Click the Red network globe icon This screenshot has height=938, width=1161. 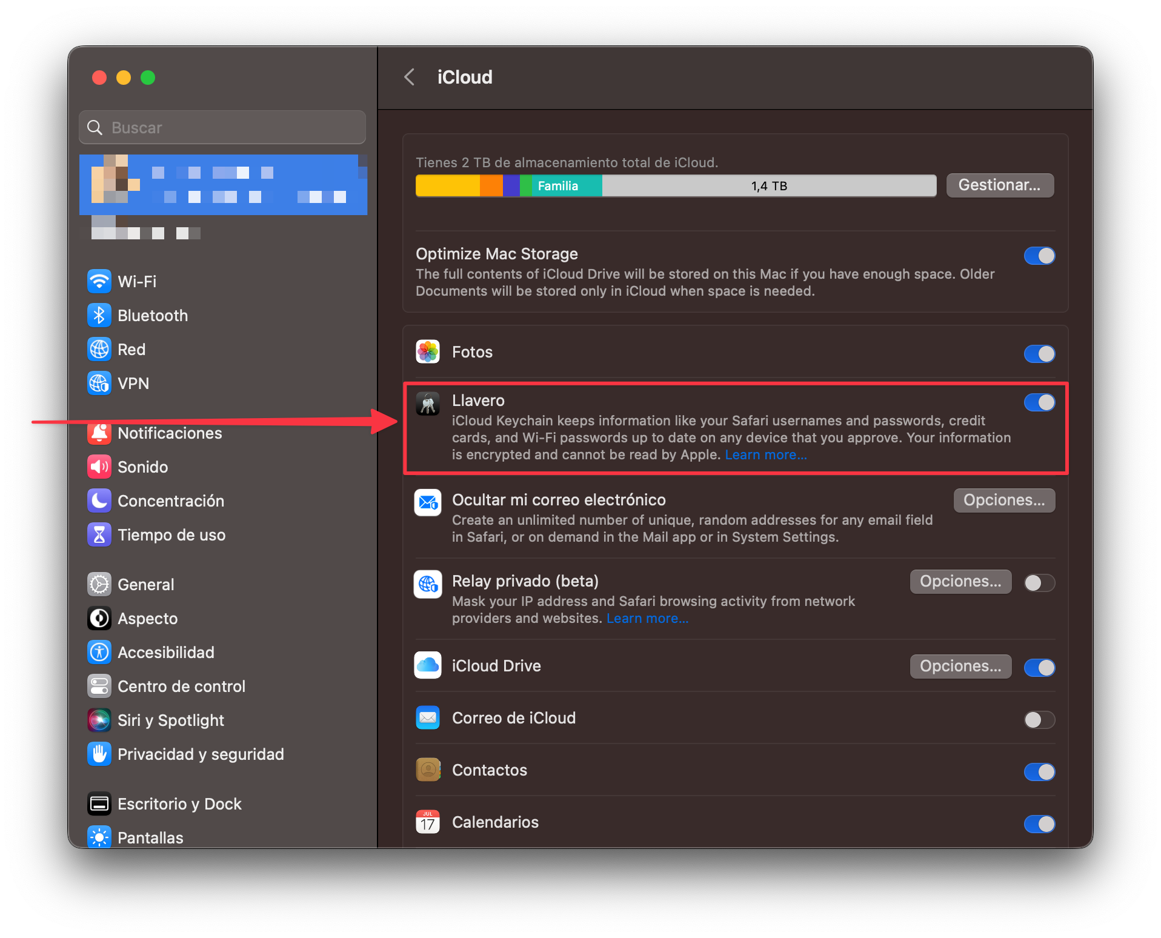tap(99, 349)
